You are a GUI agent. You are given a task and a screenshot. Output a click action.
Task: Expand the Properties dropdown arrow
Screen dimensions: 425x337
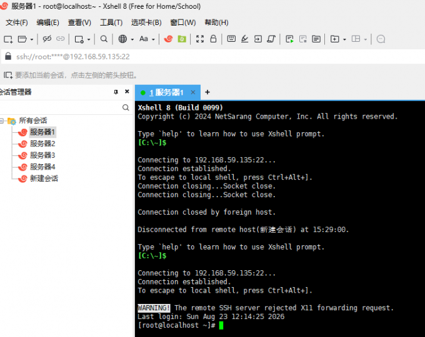[x=89, y=39]
